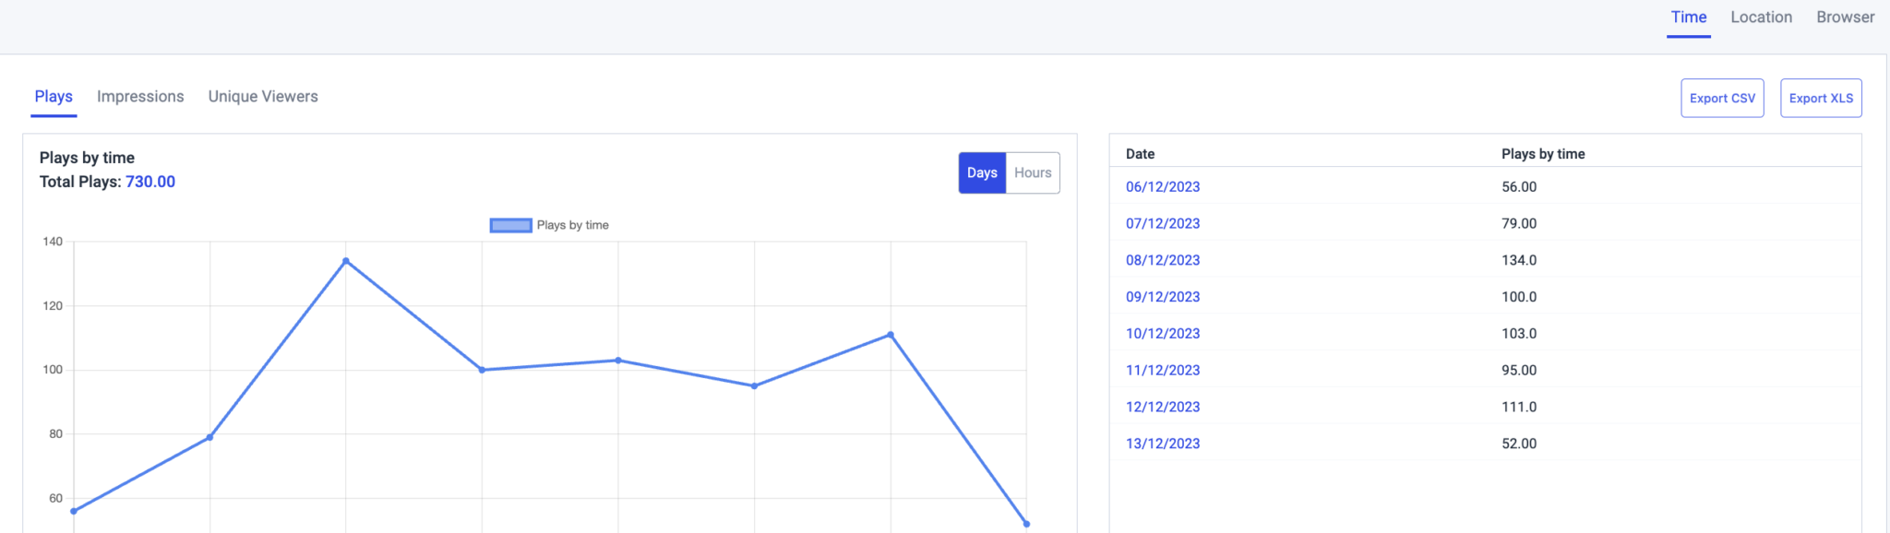This screenshot has height=533, width=1890.
Task: Click the 12/12/2023 date link
Action: (x=1163, y=408)
